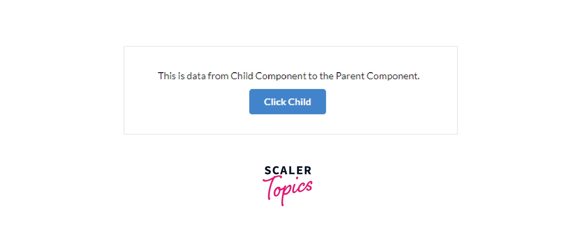Click the words "to the" in the sentence

pyautogui.click(x=321, y=76)
